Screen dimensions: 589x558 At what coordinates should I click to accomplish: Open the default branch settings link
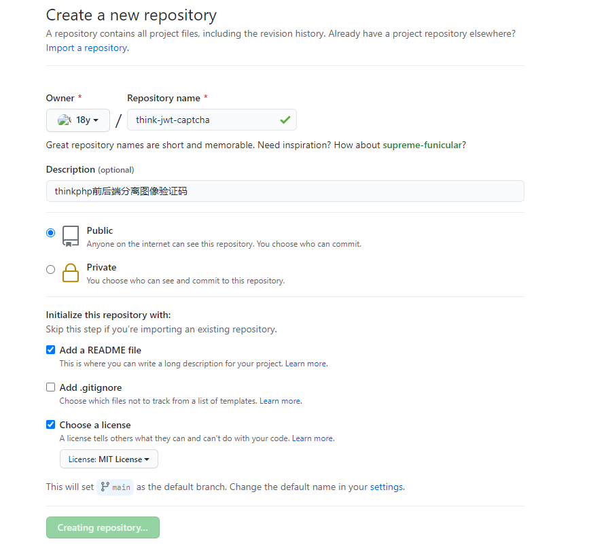coord(386,487)
